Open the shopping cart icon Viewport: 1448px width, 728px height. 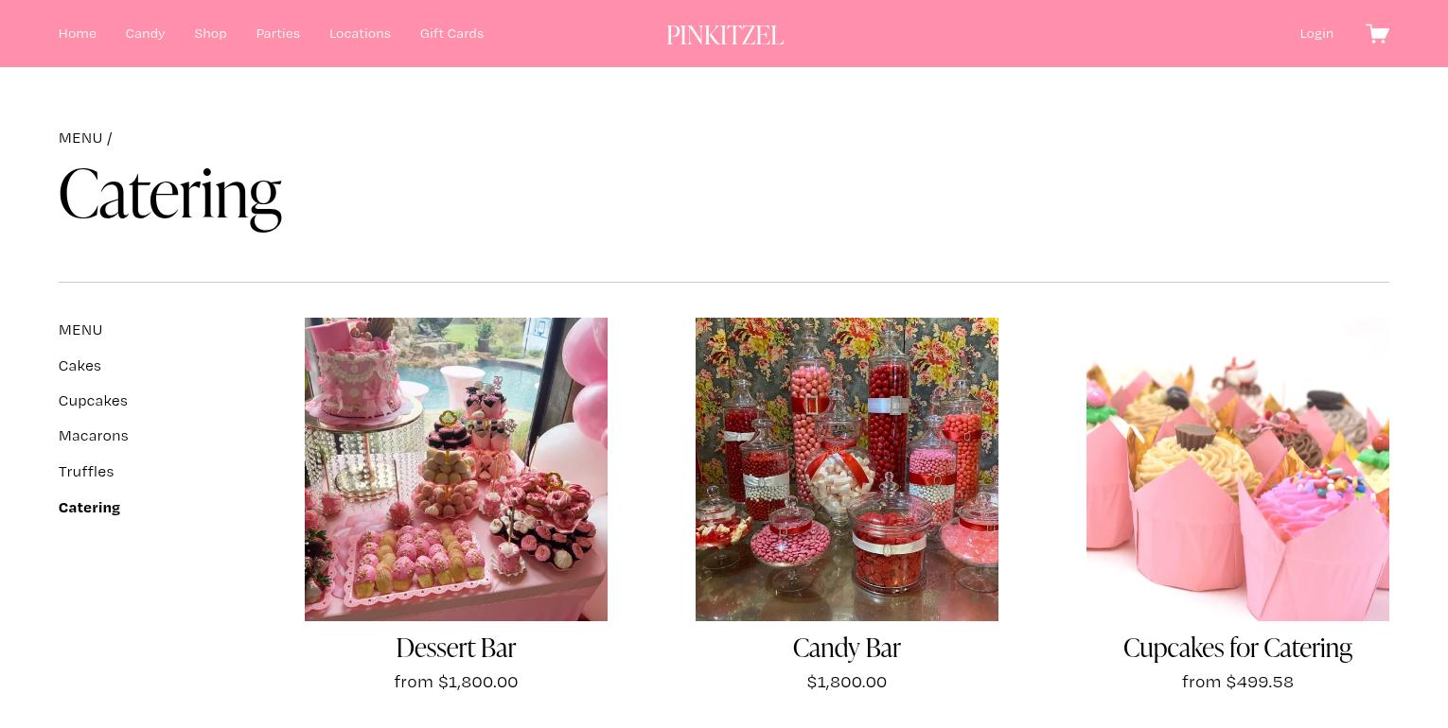(x=1377, y=34)
